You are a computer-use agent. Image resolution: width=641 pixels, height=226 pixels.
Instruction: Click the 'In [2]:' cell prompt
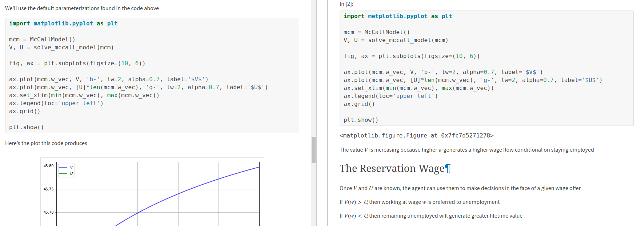346,4
